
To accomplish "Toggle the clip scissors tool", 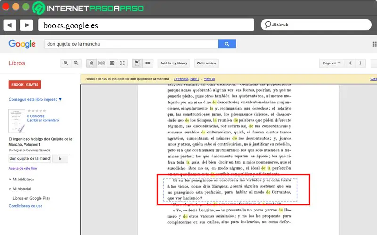I will [137, 63].
